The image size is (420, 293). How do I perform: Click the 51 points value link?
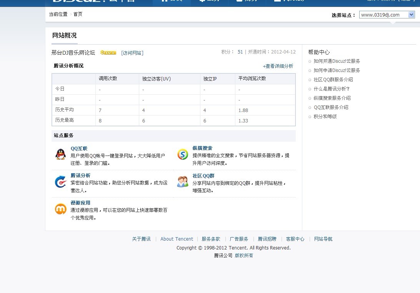coord(240,52)
